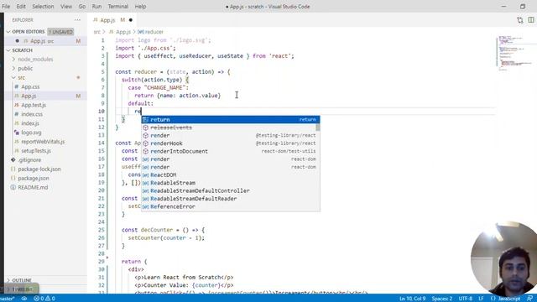Open the Go menu

(x=82, y=6)
